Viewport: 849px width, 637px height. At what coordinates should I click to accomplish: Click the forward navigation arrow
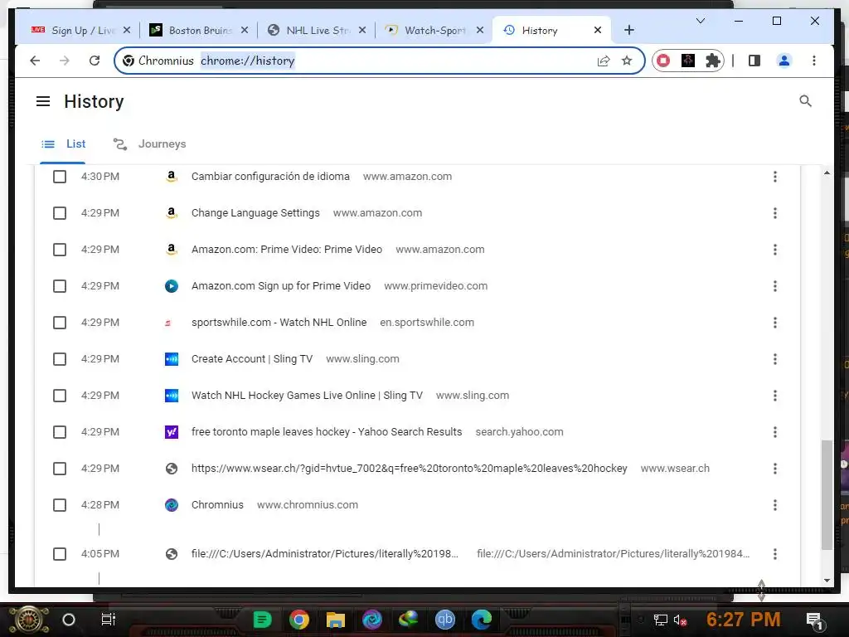click(x=65, y=61)
